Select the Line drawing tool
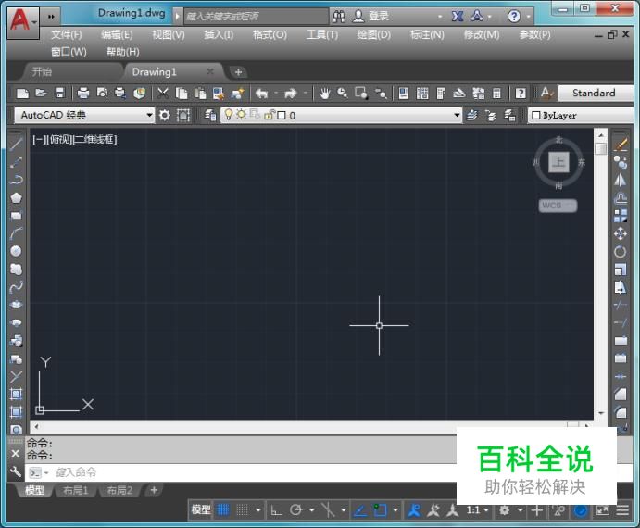Screen dimensions: 640x528 [x=16, y=144]
